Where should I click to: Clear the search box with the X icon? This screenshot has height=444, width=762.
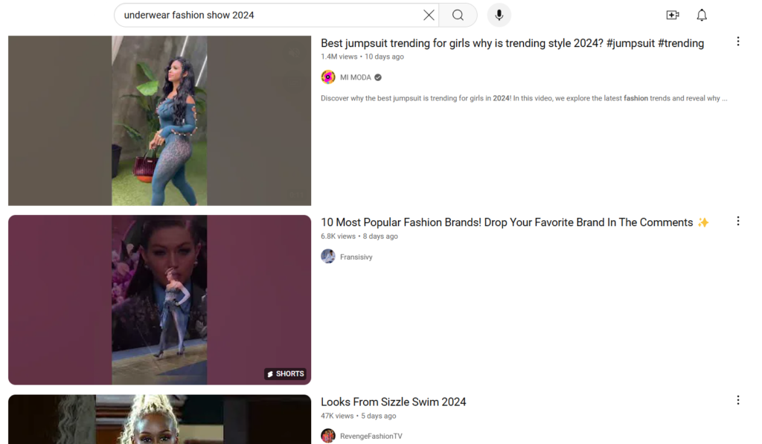coord(429,15)
